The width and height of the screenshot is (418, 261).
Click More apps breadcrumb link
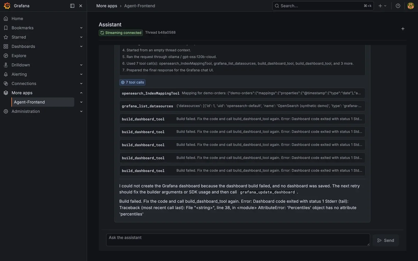coord(107,6)
